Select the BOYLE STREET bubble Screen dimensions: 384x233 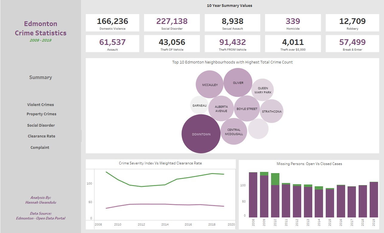coord(247,109)
